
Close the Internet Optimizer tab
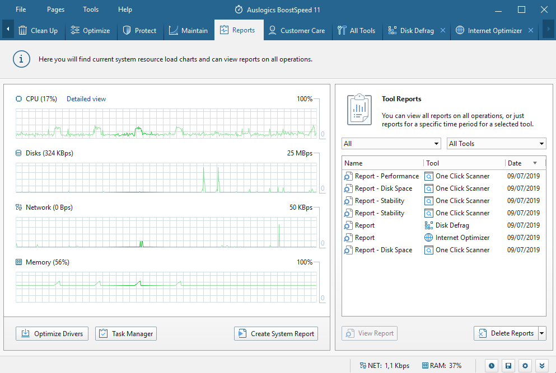[x=531, y=31]
